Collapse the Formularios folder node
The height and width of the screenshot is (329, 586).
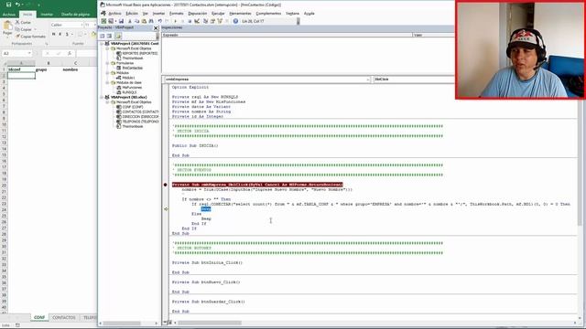[x=108, y=63]
